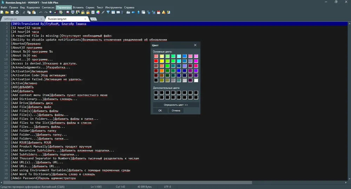Image resolution: width=351 pixels, height=189 pixels.
Task: Click the Print toolbar icon
Action: click(x=17, y=12)
